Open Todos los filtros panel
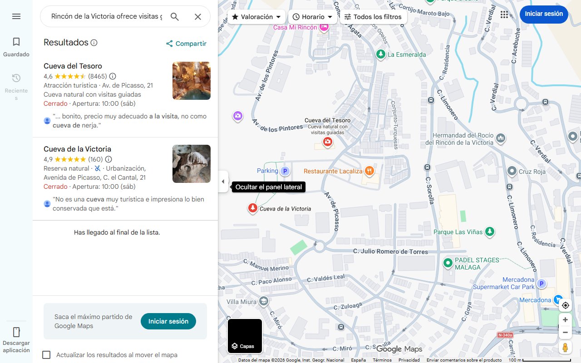Viewport: 581px width, 363px height. (373, 17)
